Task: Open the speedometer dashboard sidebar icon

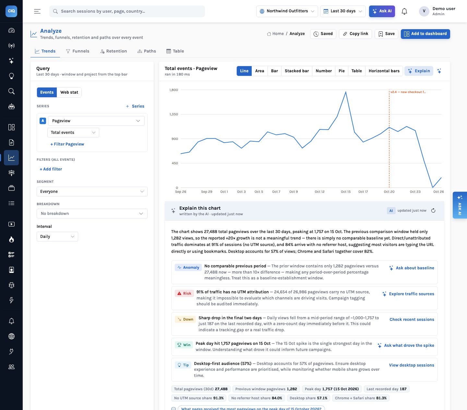Action: pos(11,30)
